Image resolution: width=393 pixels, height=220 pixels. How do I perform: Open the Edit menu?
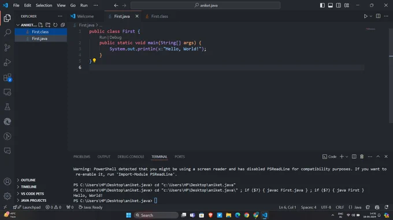(x=28, y=5)
